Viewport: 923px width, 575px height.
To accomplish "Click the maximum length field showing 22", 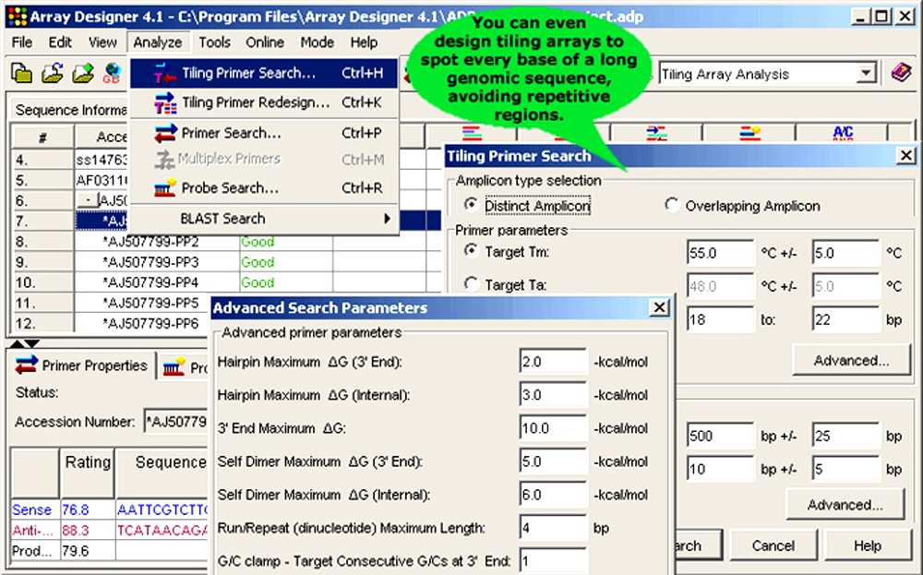I will 845,319.
